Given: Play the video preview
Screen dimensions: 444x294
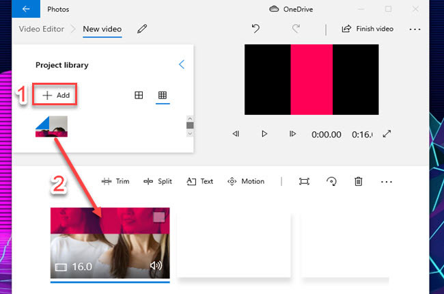Looking at the screenshot, I should tap(264, 133).
